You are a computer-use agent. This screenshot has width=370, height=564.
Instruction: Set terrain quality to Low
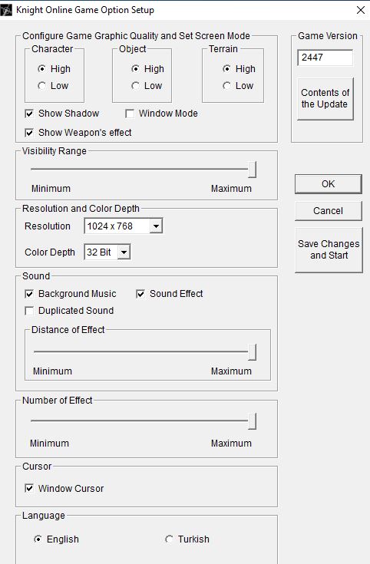[226, 86]
